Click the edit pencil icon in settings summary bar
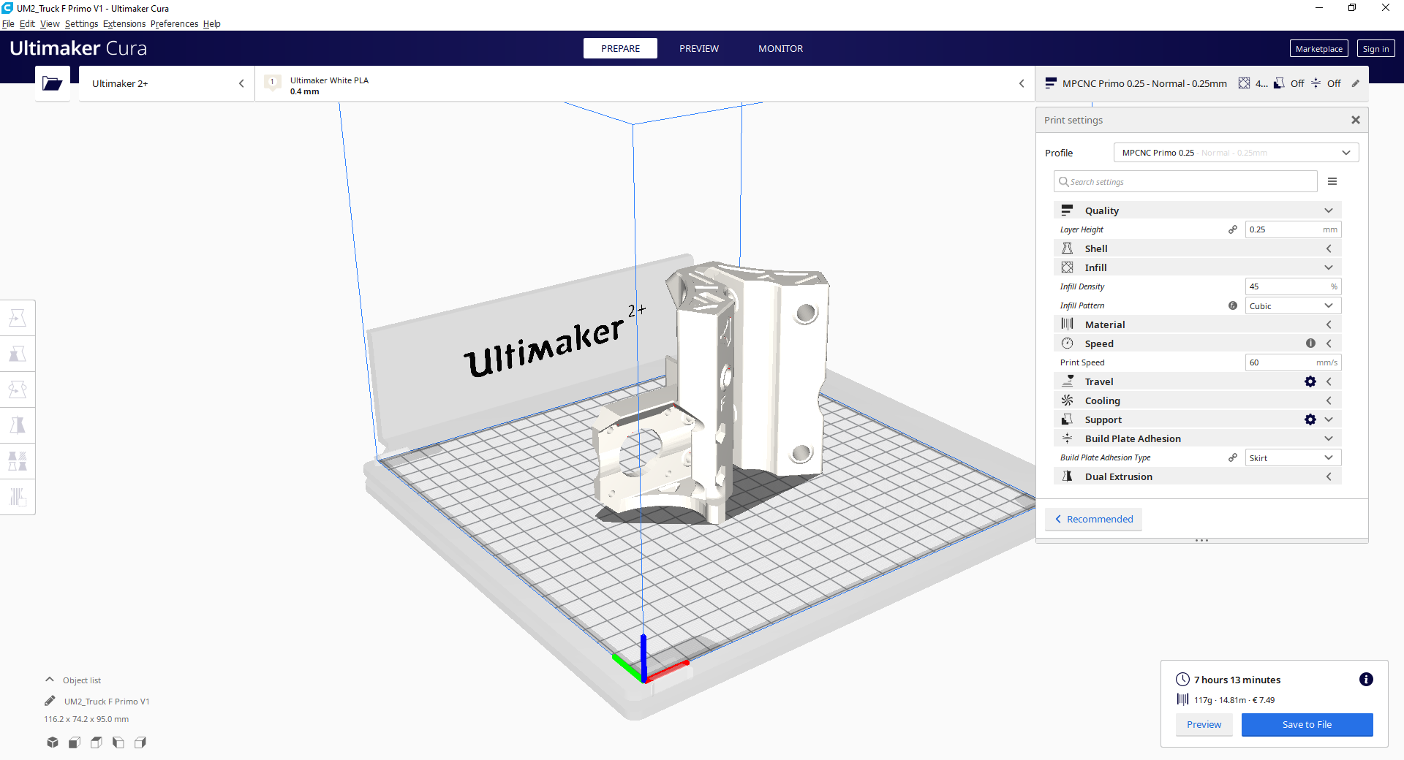Screen dimensions: 1404x760 point(1356,83)
